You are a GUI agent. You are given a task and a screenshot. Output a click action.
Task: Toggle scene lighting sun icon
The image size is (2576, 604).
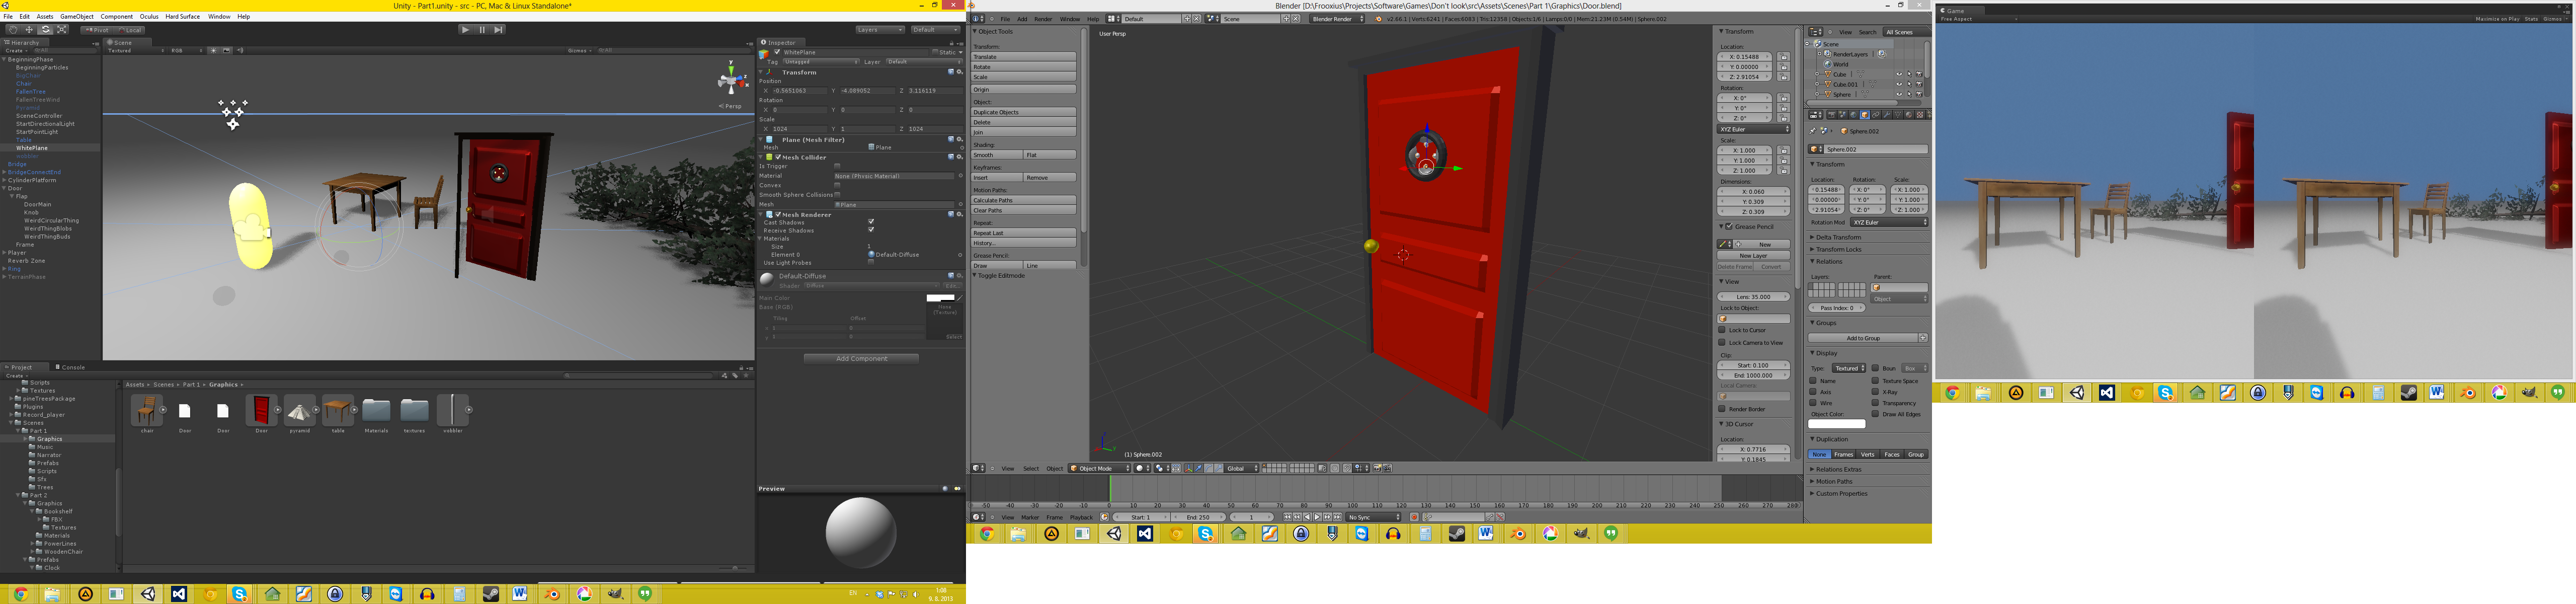pos(213,50)
